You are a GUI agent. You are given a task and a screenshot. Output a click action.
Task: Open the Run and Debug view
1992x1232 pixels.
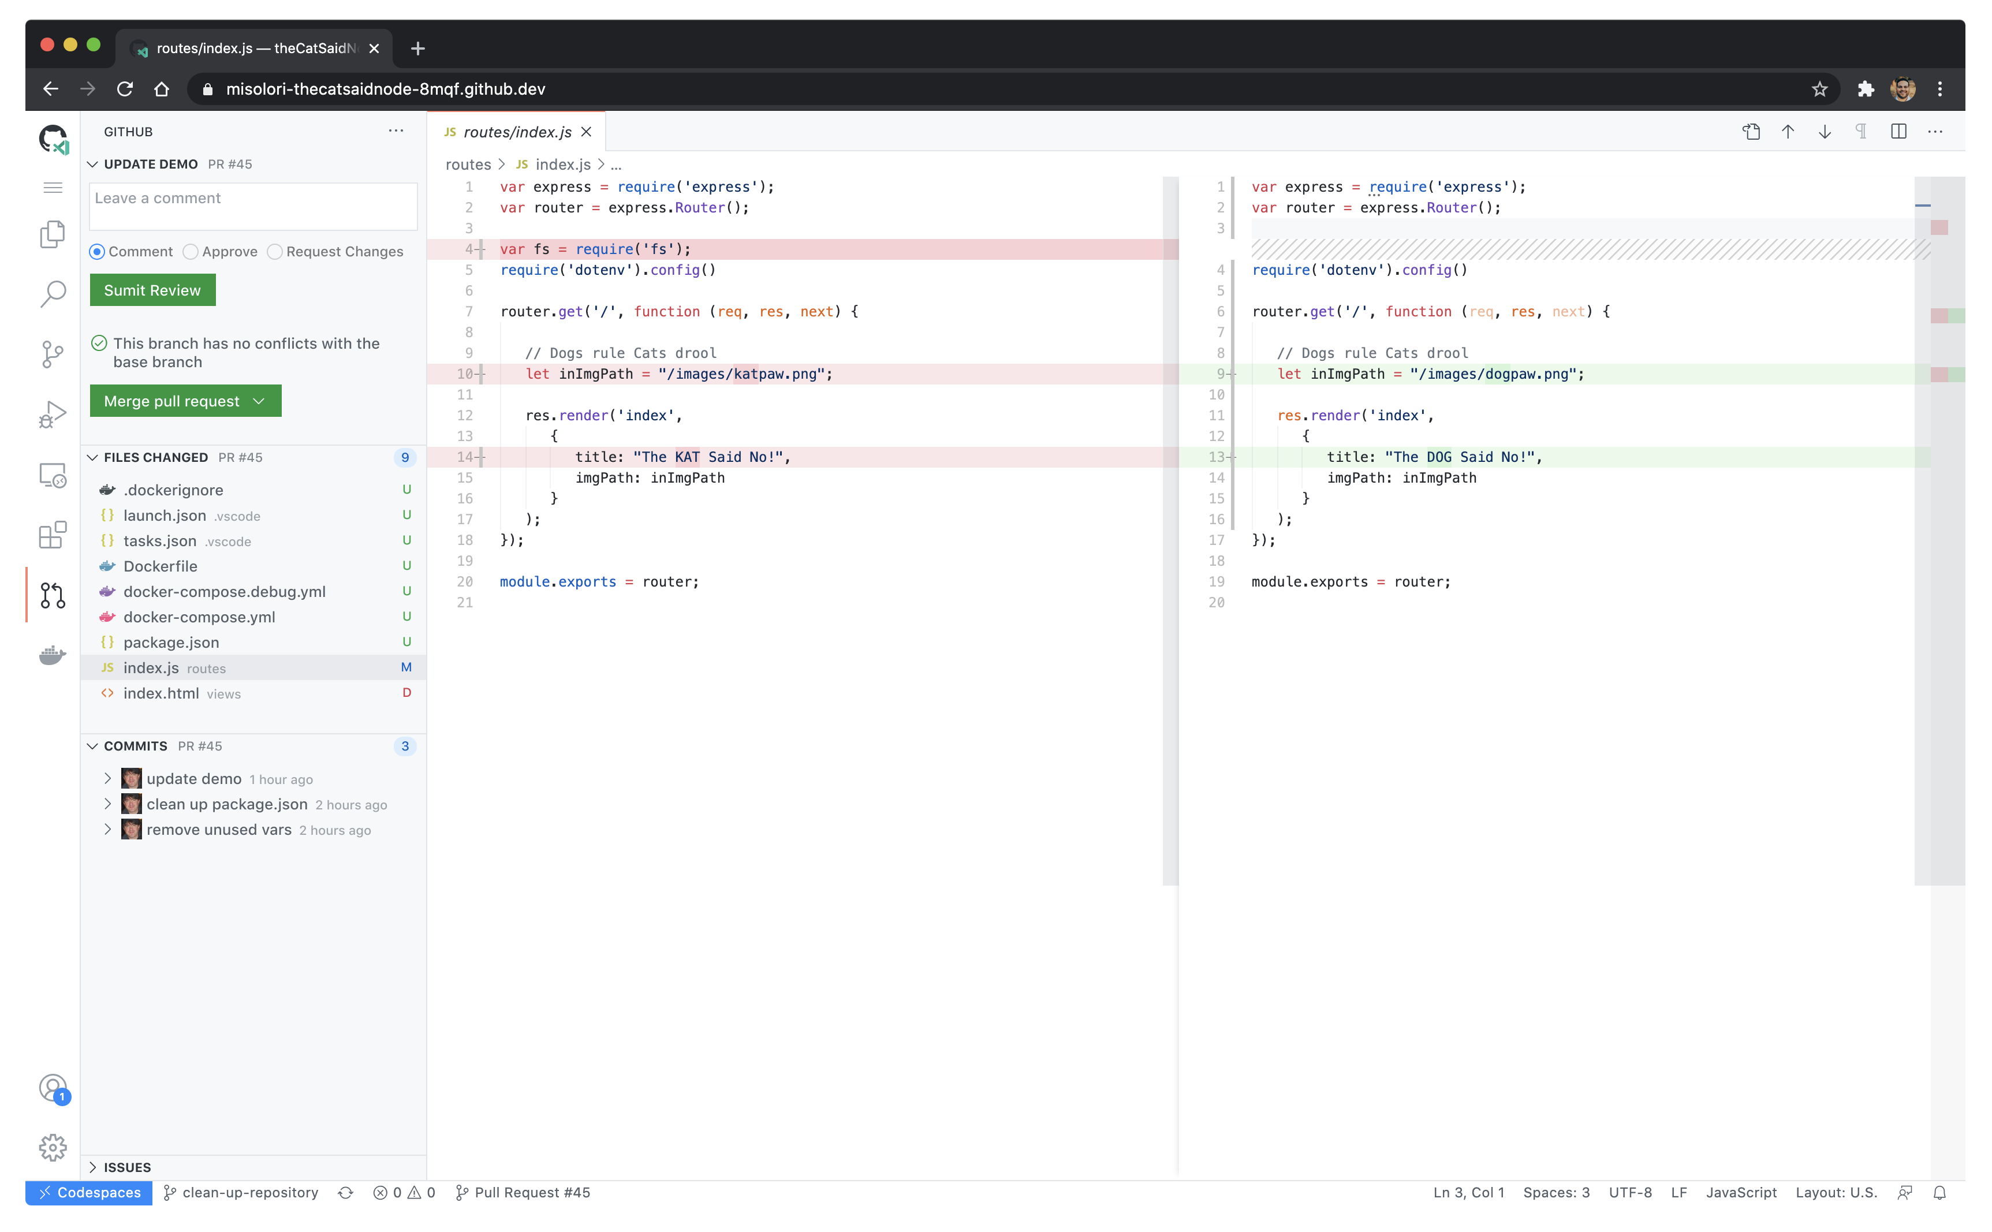click(52, 414)
